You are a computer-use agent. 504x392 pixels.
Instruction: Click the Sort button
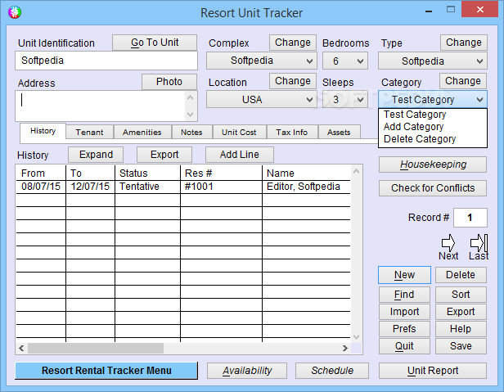[461, 295]
